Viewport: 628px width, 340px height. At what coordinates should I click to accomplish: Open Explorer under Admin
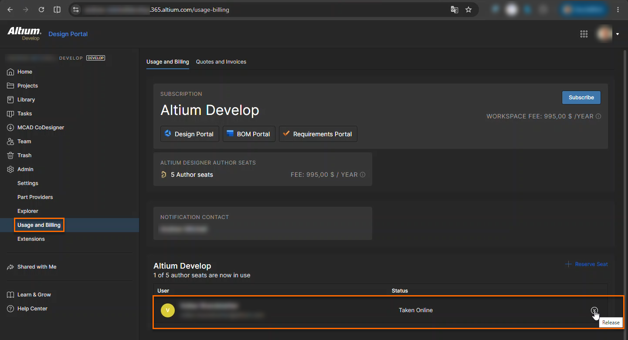pos(28,211)
